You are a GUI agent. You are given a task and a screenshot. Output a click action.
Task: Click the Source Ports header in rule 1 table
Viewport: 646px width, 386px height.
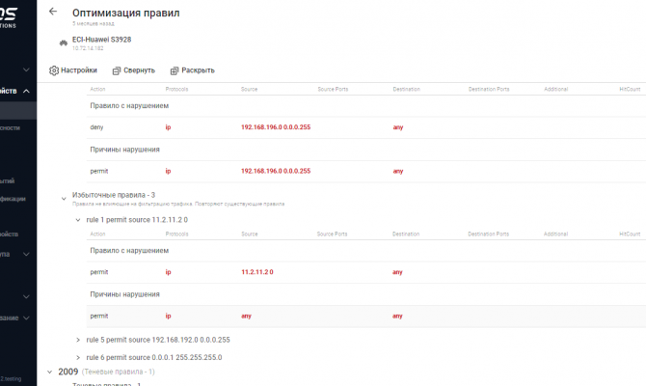(332, 234)
